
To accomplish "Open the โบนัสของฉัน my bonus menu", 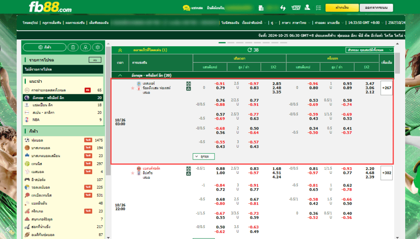I will coord(230,23).
